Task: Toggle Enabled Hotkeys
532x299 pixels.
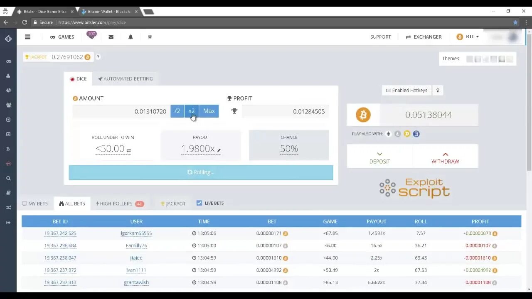Action: coord(406,91)
